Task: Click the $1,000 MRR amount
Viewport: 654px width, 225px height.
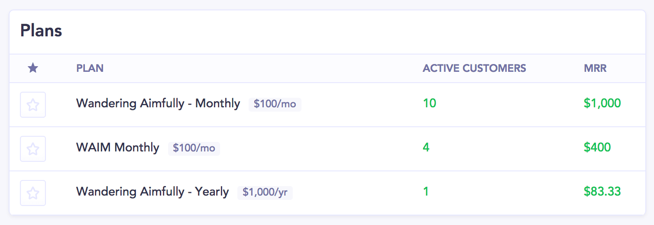Action: 602,103
